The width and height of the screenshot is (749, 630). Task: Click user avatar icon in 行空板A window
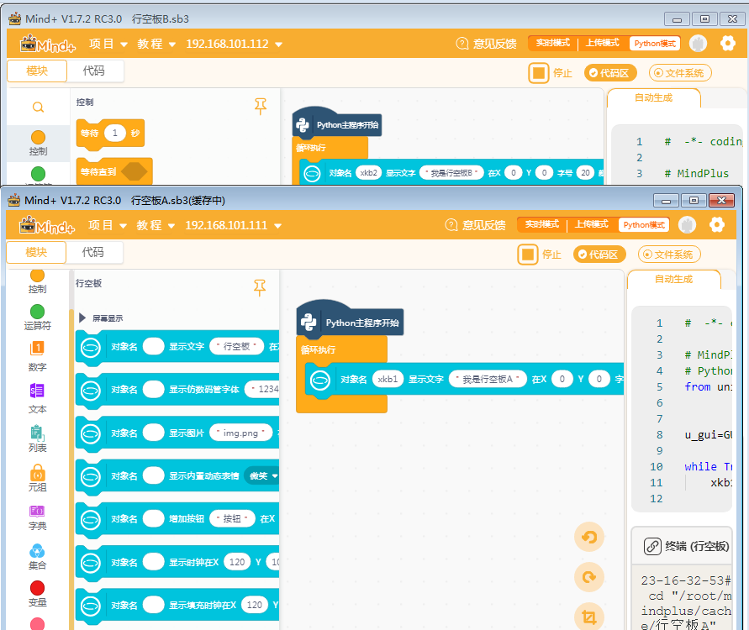688,225
